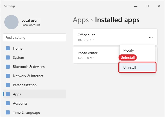The image size is (165, 117).
Task: Select the 1.2 · 180 MB details text
Action: coord(86,58)
